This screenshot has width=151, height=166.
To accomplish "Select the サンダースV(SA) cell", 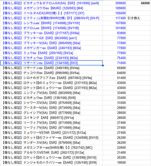I will (51, 143).
